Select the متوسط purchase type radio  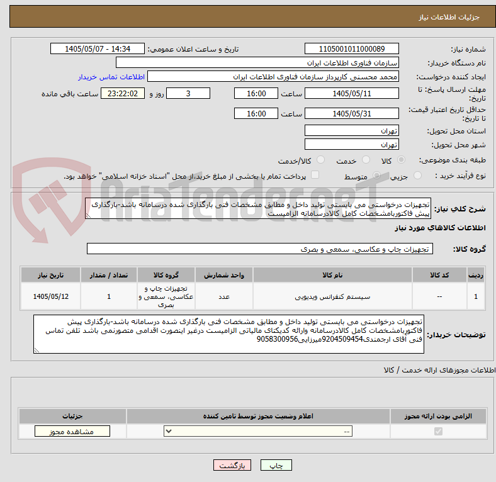(x=376, y=175)
